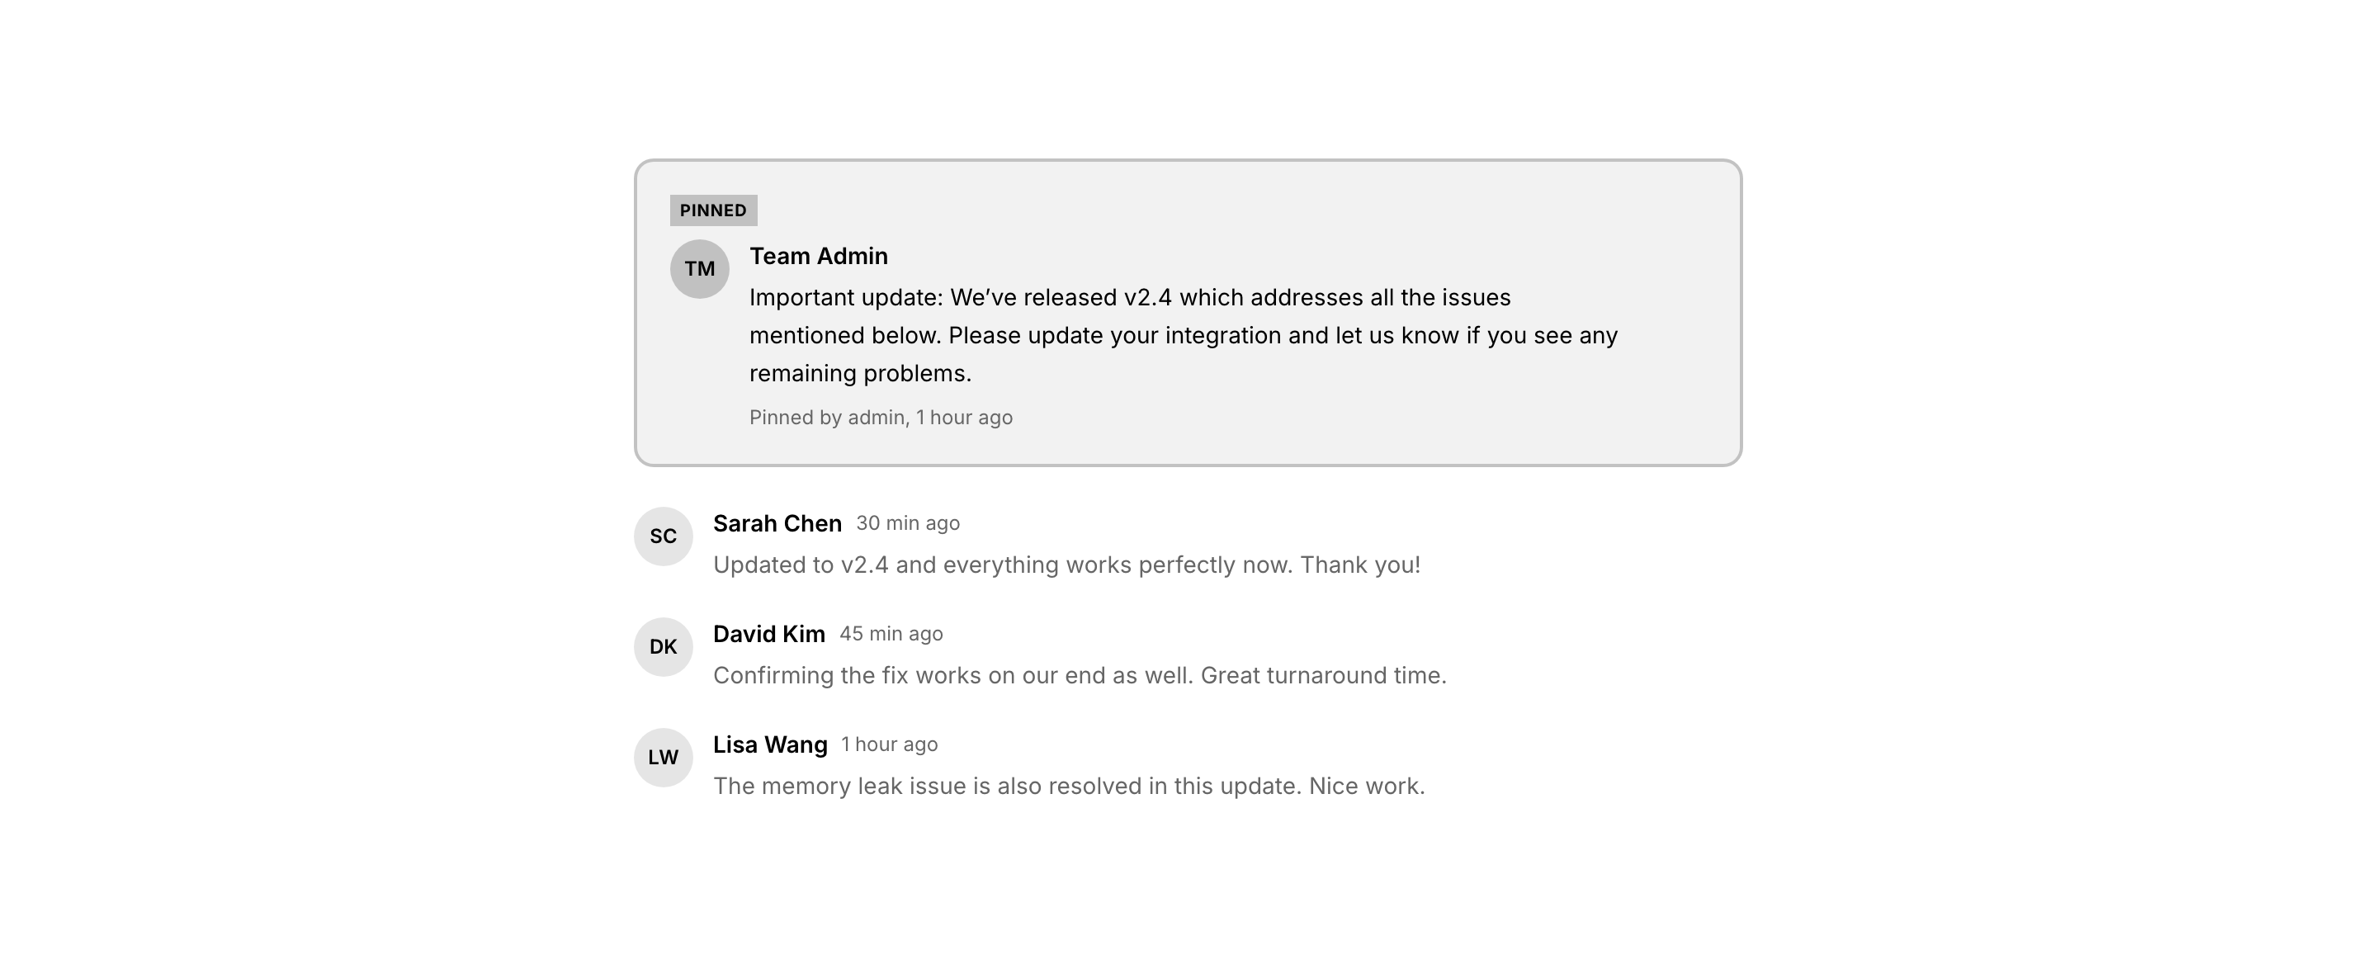Click the pinned v2.4 announcement message text

coord(1183,336)
